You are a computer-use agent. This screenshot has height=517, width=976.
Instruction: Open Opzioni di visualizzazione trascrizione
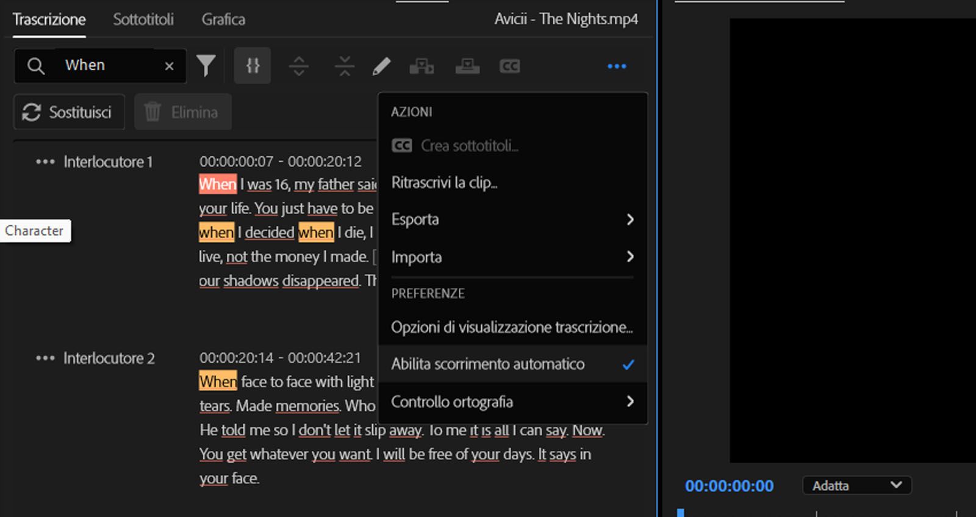tap(512, 327)
